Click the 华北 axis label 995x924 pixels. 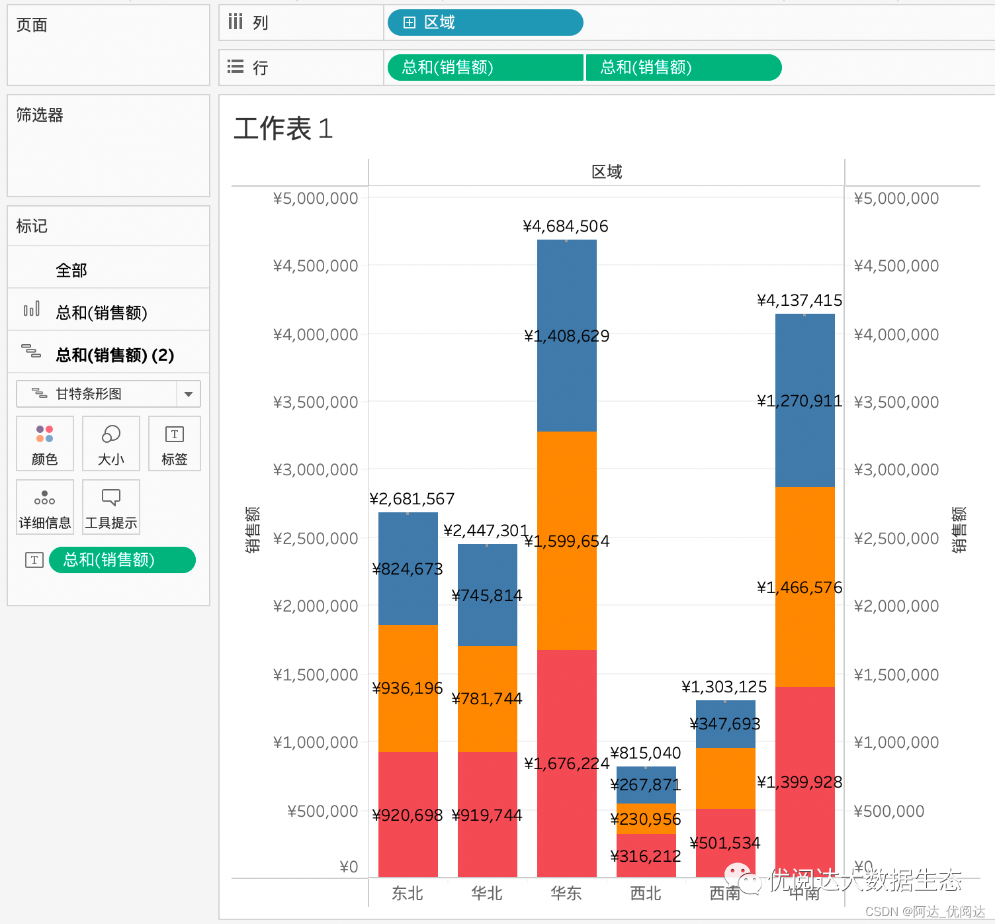tap(487, 894)
